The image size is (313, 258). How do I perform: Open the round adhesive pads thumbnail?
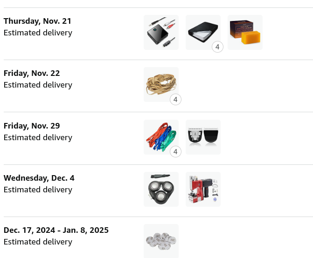[x=161, y=241]
